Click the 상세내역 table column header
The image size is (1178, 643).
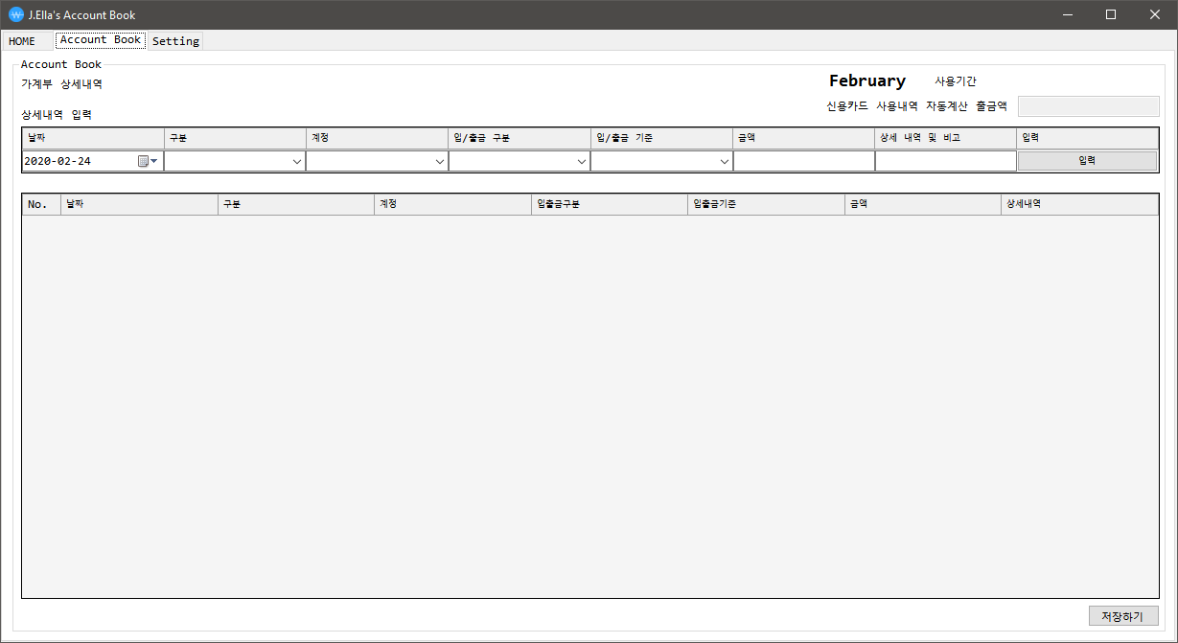(1079, 204)
